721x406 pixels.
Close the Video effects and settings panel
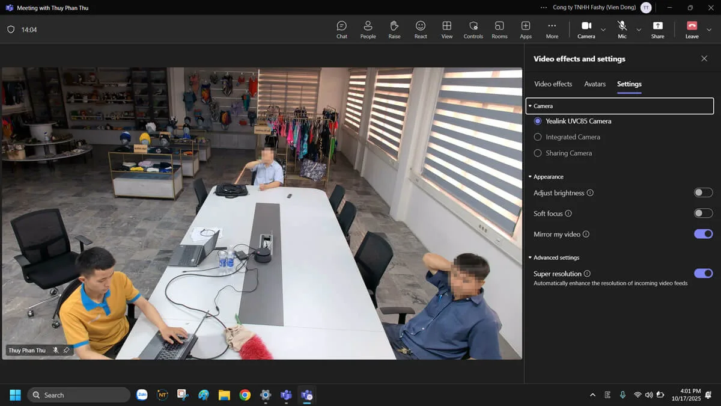click(704, 59)
